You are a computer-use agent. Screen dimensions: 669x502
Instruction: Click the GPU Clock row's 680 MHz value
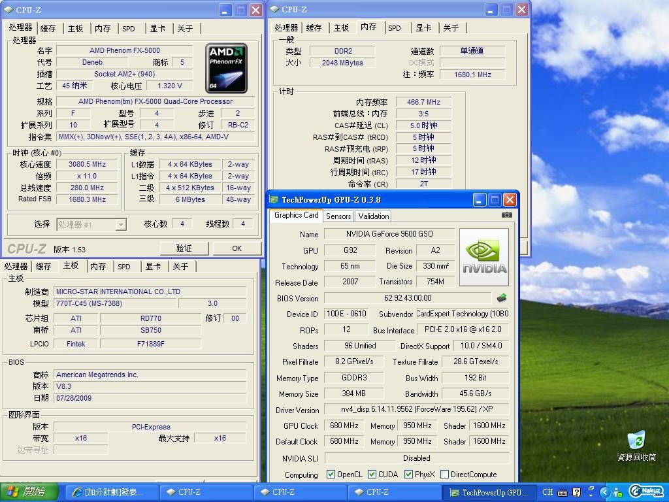pyautogui.click(x=344, y=426)
